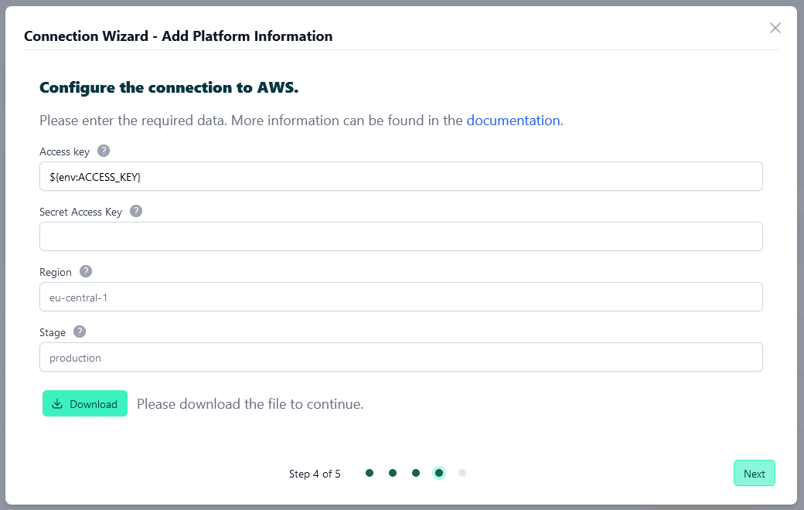Click the green Download button
Screen dimensions: 804x510
click(85, 403)
